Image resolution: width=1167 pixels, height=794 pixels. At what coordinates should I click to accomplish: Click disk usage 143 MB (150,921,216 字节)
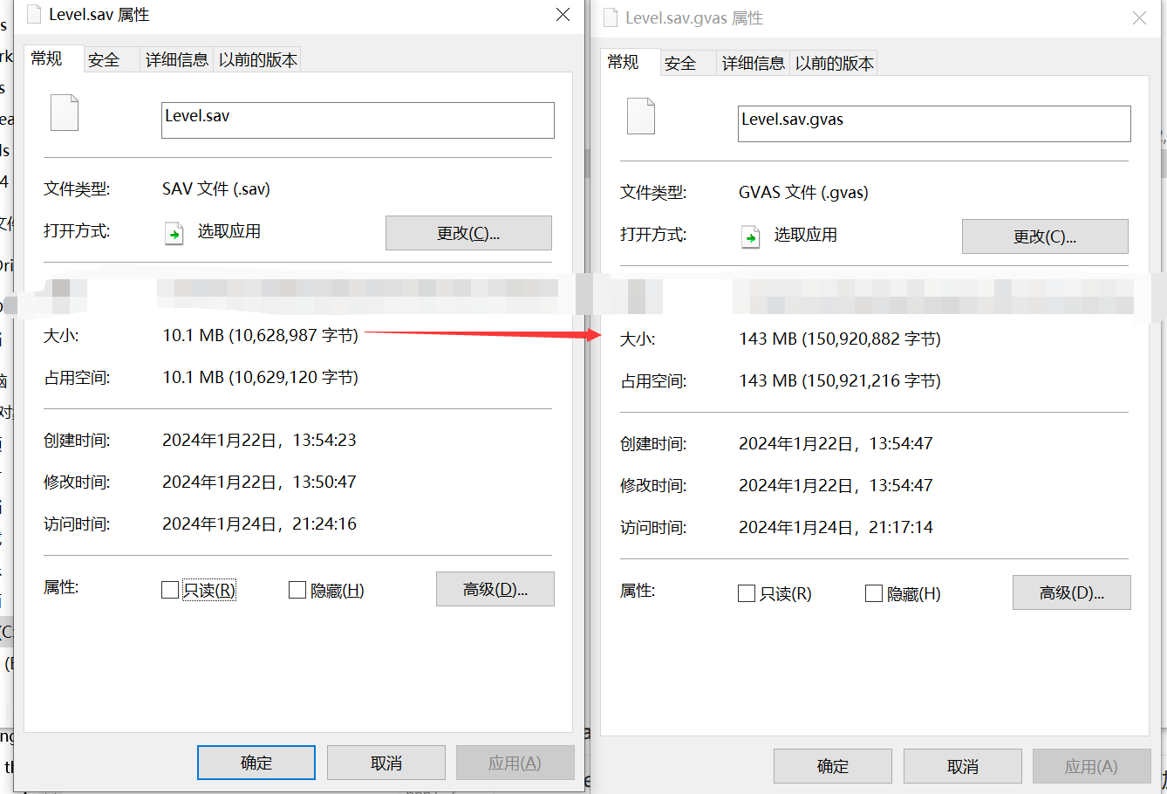tap(840, 380)
